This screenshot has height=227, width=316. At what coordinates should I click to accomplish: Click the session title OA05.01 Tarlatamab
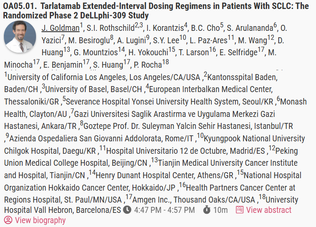tap(156, 11)
